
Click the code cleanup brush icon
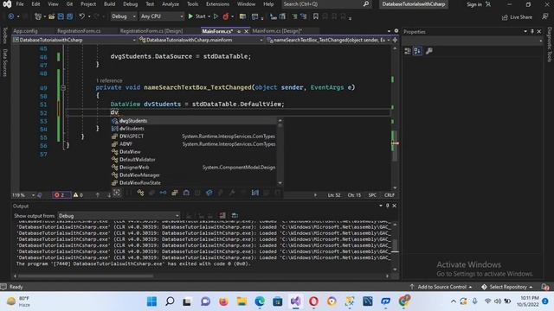tap(40, 195)
